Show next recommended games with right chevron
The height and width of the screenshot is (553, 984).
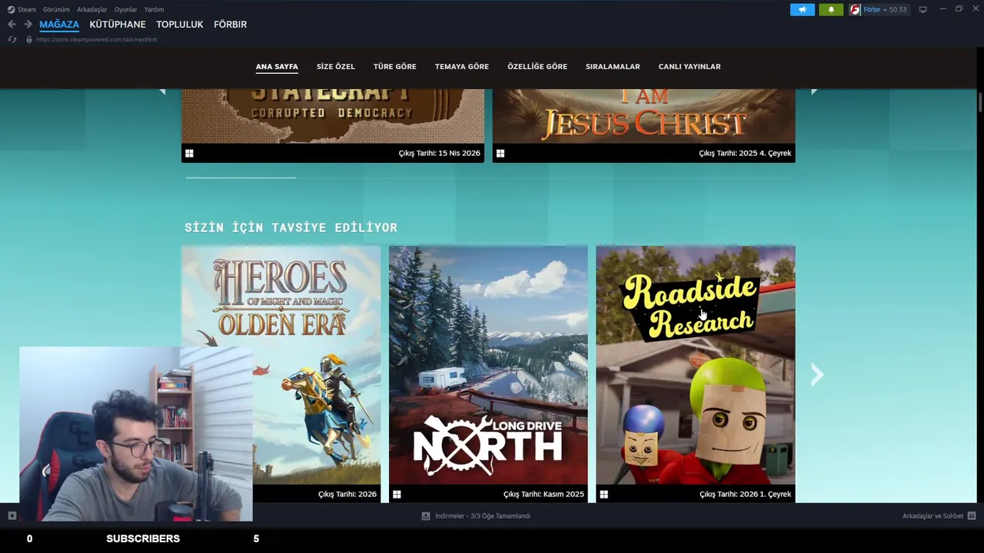817,374
